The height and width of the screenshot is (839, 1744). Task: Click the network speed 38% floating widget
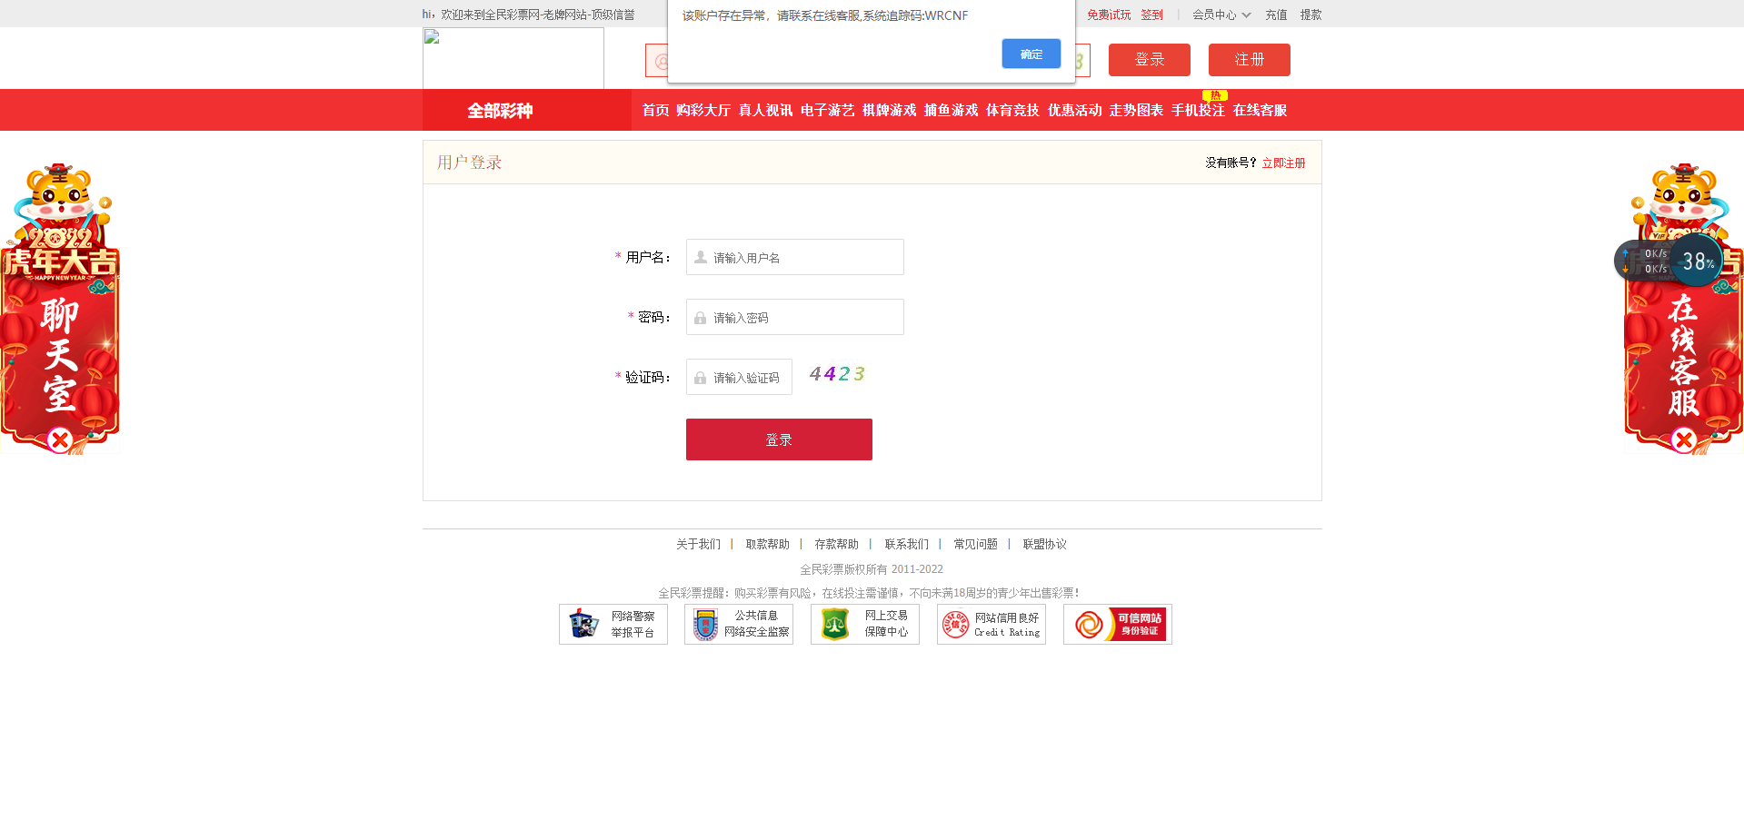click(x=1696, y=262)
